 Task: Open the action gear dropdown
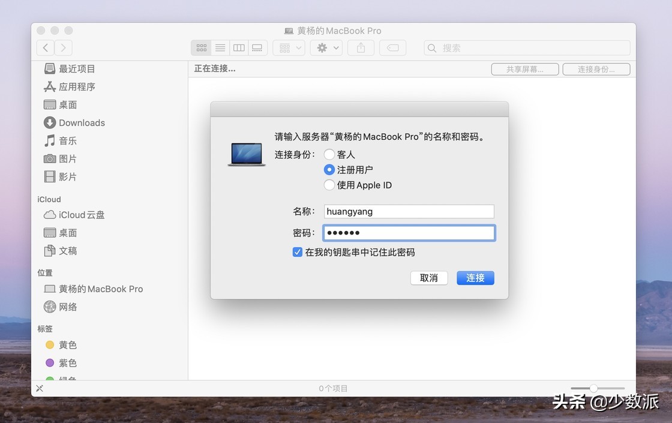[x=326, y=47]
